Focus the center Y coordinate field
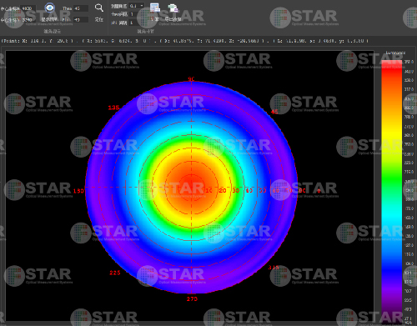417x326 pixels. click(x=29, y=20)
